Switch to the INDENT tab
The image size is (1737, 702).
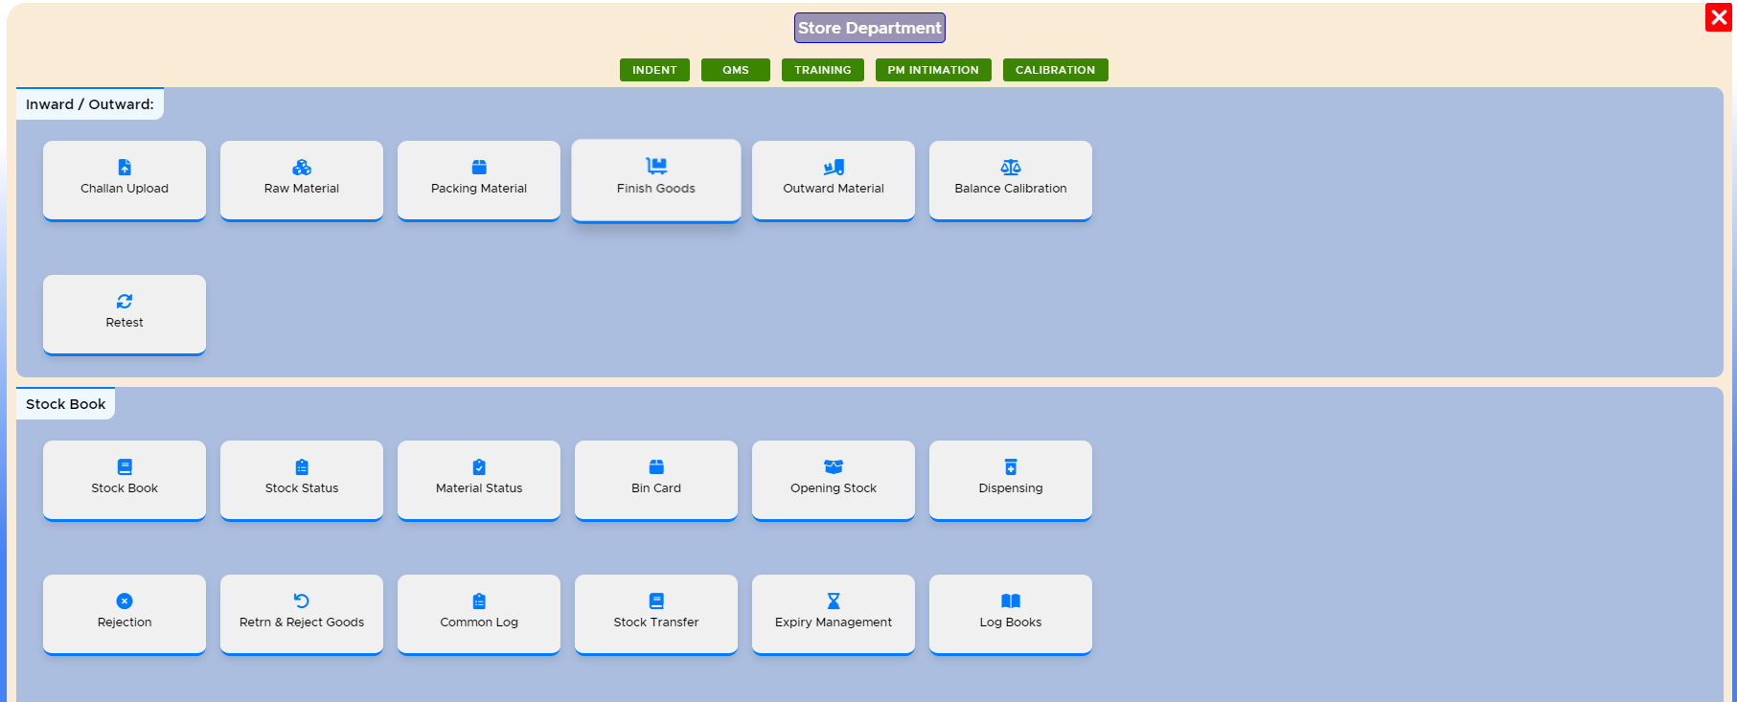[654, 70]
